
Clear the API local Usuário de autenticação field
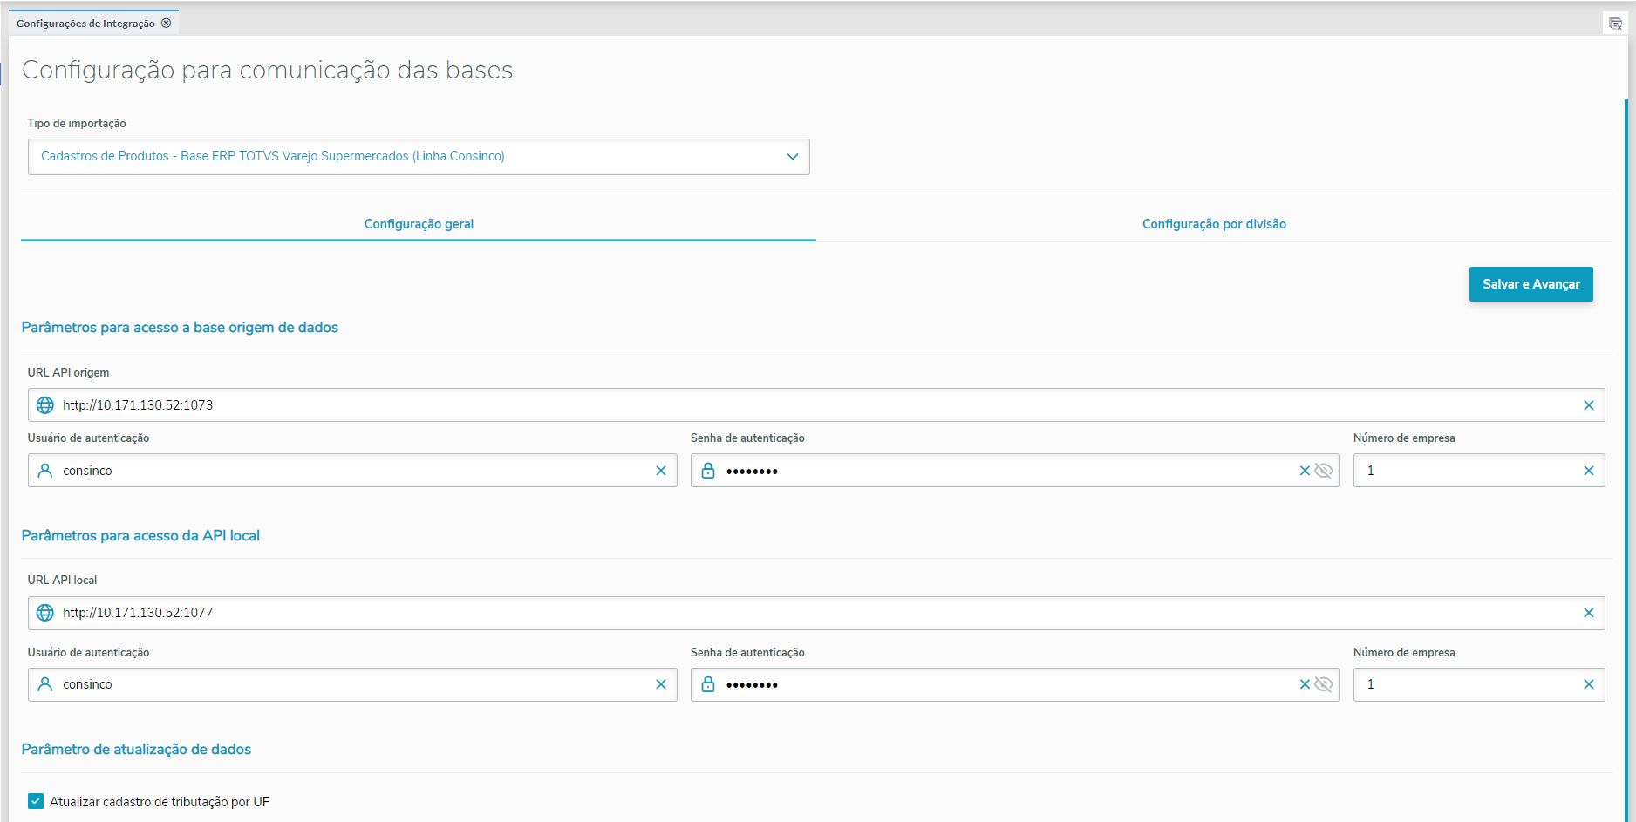660,684
